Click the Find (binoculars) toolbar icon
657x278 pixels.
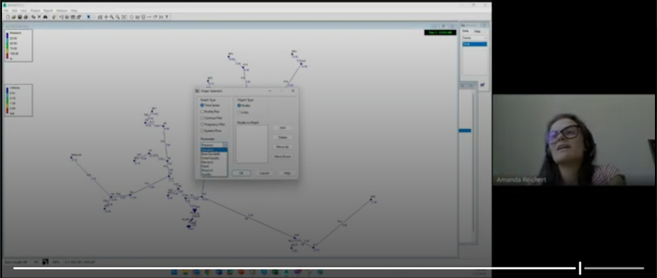45,17
